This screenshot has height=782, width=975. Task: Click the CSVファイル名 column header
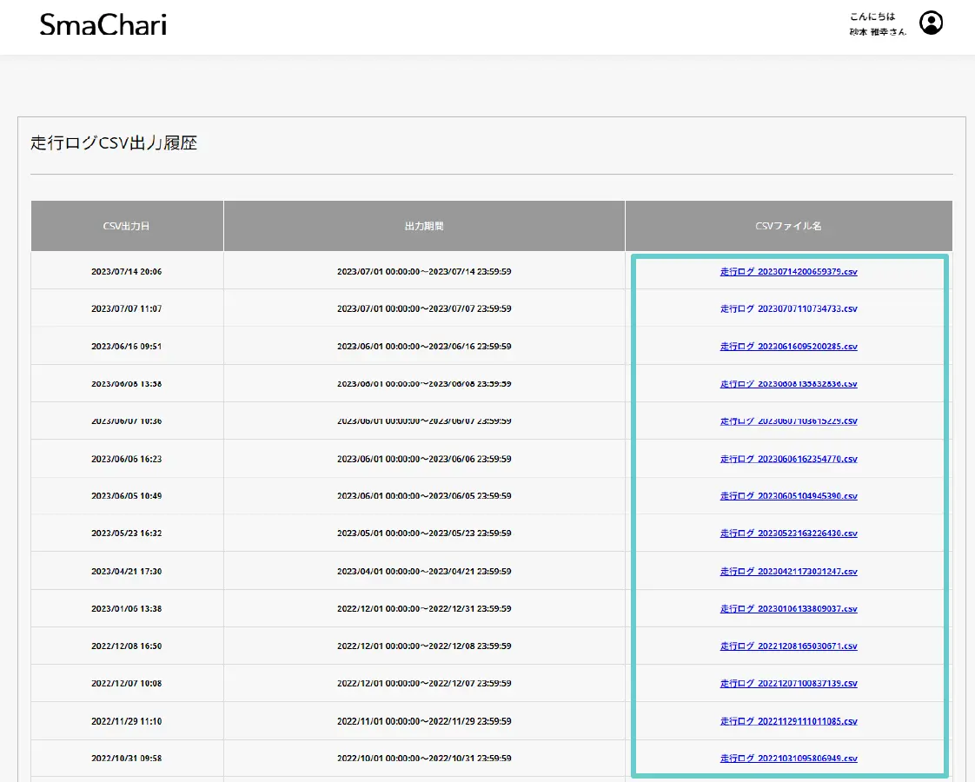pyautogui.click(x=788, y=226)
